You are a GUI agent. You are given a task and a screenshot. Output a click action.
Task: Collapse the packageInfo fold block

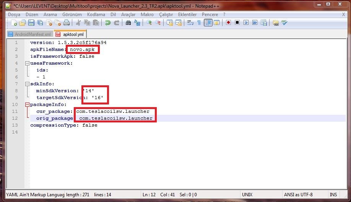tap(27, 104)
